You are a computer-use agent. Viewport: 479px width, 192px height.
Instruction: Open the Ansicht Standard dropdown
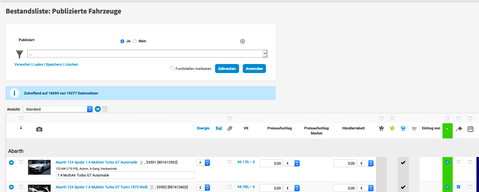tap(58, 109)
